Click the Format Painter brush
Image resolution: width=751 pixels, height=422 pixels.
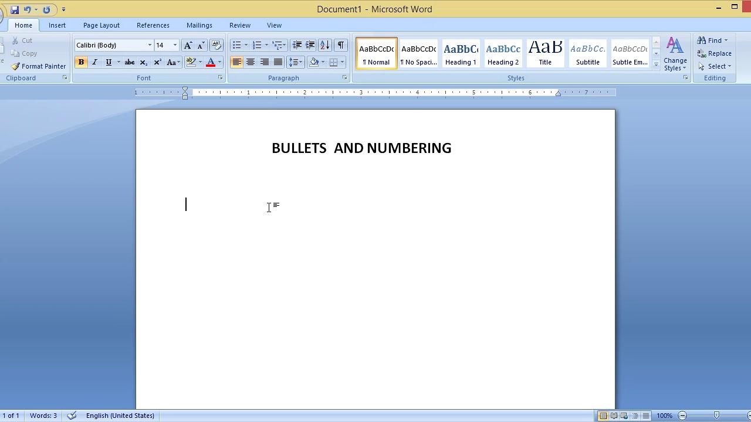(x=15, y=66)
